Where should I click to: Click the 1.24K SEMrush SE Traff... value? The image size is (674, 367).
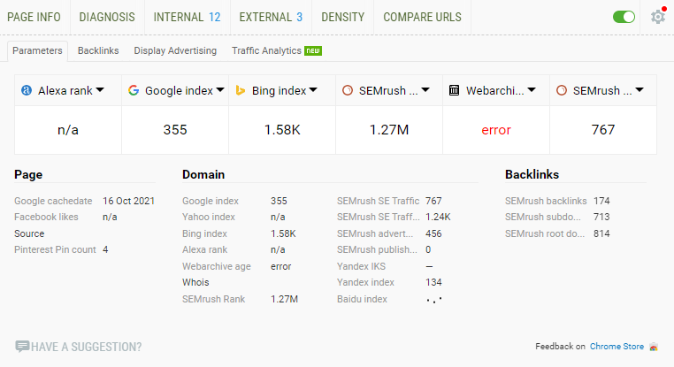pyautogui.click(x=438, y=217)
